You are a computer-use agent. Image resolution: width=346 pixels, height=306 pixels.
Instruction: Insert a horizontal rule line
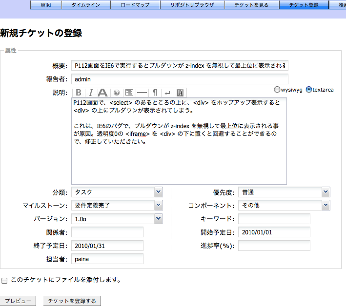pyautogui.click(x=142, y=93)
